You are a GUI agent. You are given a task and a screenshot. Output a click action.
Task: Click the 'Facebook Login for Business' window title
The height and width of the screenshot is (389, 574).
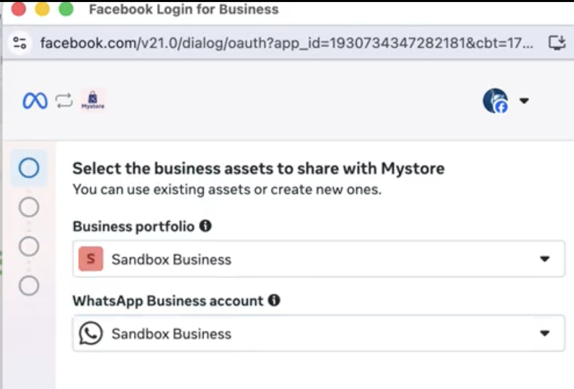(184, 9)
